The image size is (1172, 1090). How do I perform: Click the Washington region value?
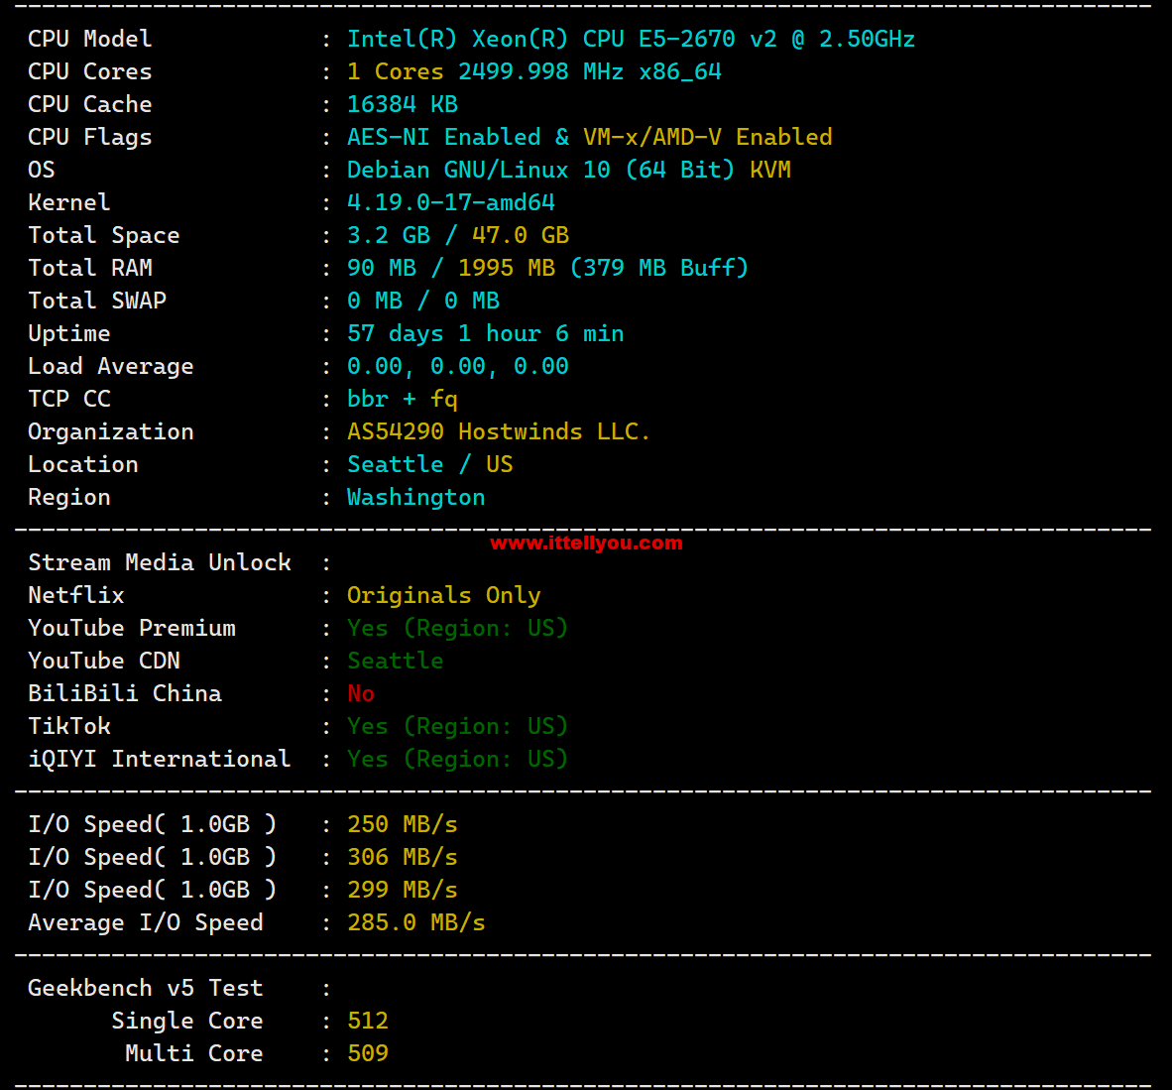[416, 498]
